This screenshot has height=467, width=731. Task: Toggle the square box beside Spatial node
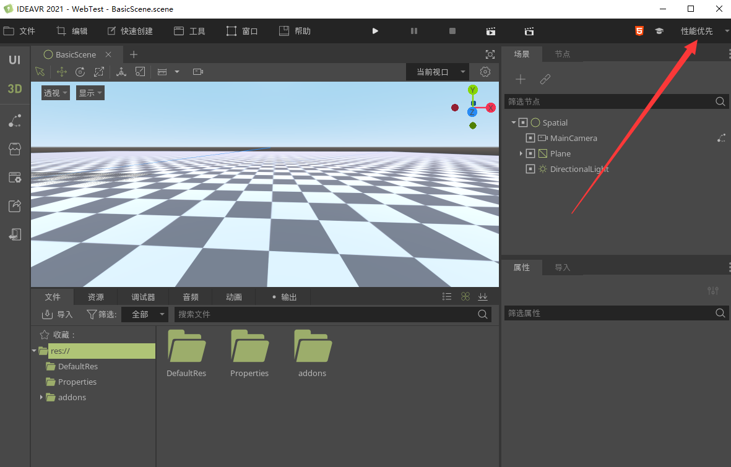(523, 122)
